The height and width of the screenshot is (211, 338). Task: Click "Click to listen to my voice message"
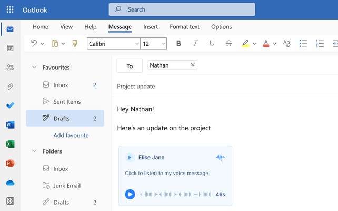point(166,173)
